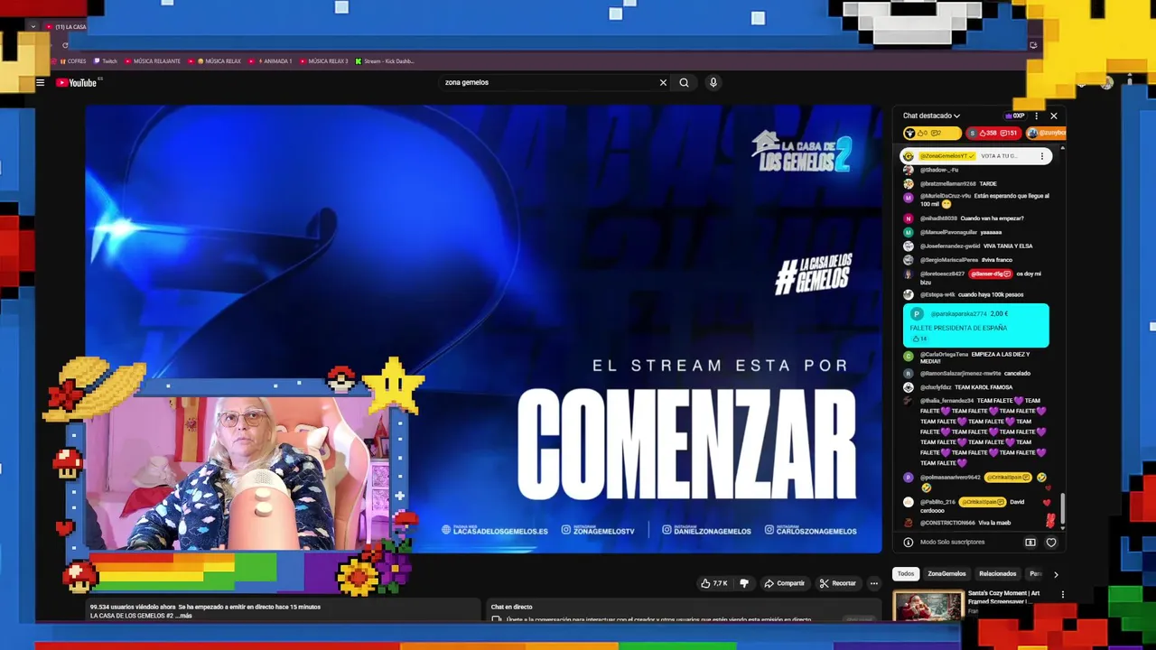The width and height of the screenshot is (1156, 650).
Task: Click the live chat scrollbar thumb
Action: click(1062, 507)
